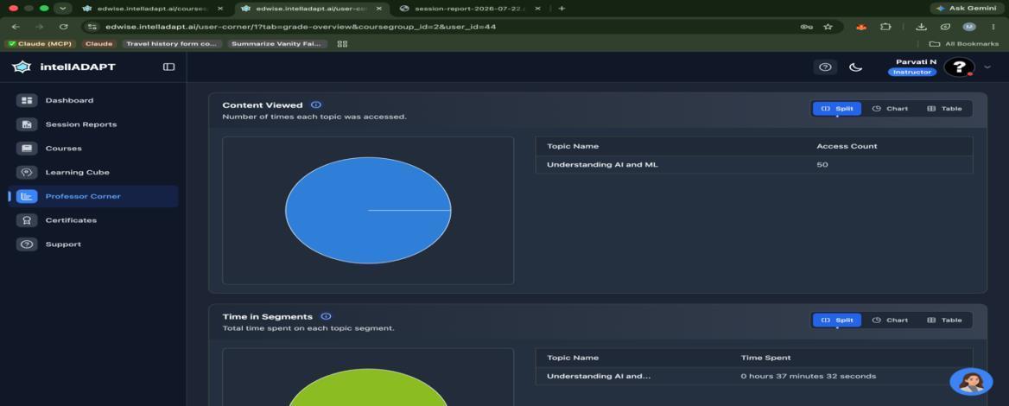The image size is (1009, 406).
Task: Open the tab search dropdown
Action: coord(62,9)
